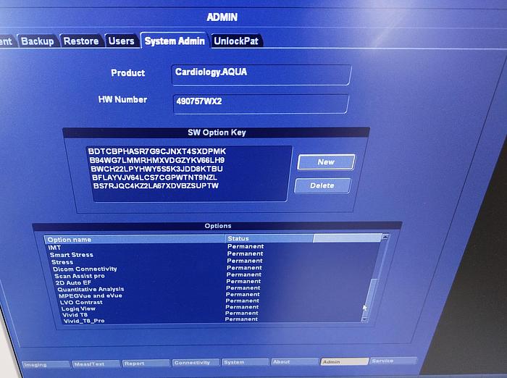Select the Admin bottom tab
507x378 pixels.
[344, 361]
